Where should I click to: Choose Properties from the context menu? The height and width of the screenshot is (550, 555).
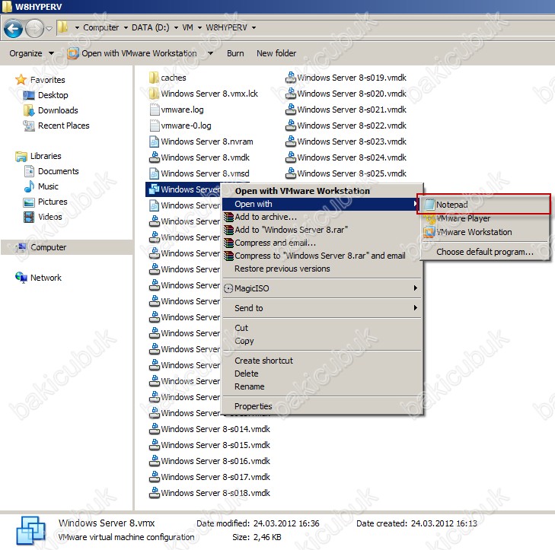tap(253, 406)
